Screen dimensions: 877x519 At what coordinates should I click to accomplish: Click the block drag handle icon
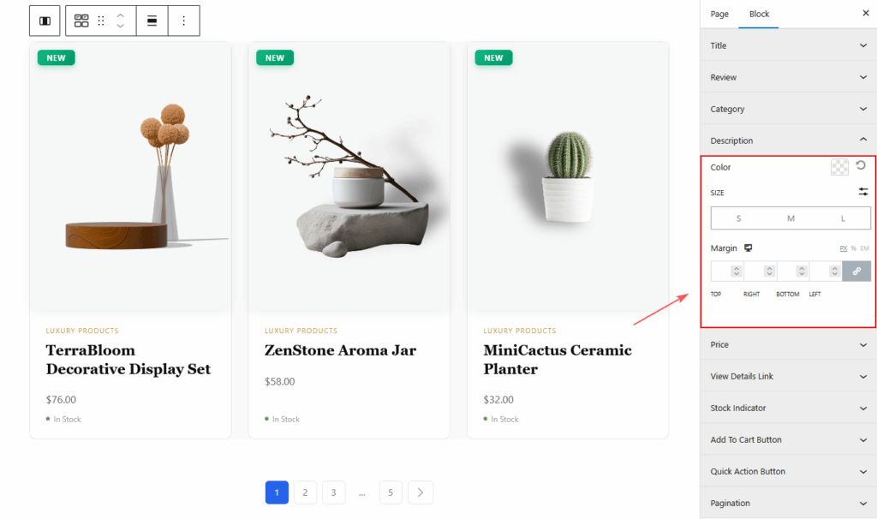coord(101,21)
